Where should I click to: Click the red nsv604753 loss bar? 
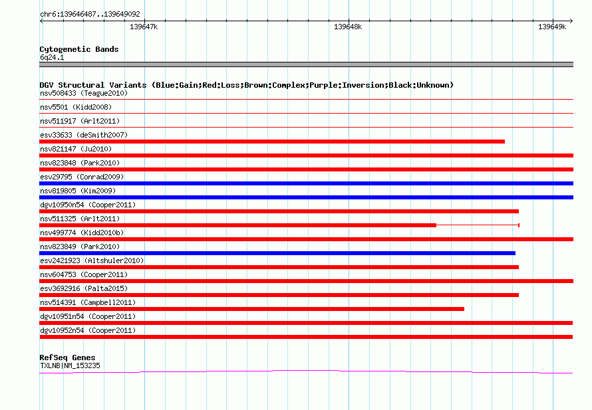pyautogui.click(x=307, y=281)
